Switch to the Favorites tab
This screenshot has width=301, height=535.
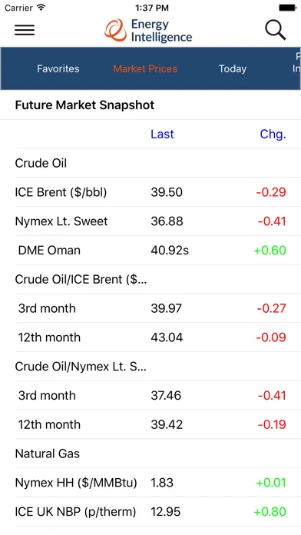[58, 68]
